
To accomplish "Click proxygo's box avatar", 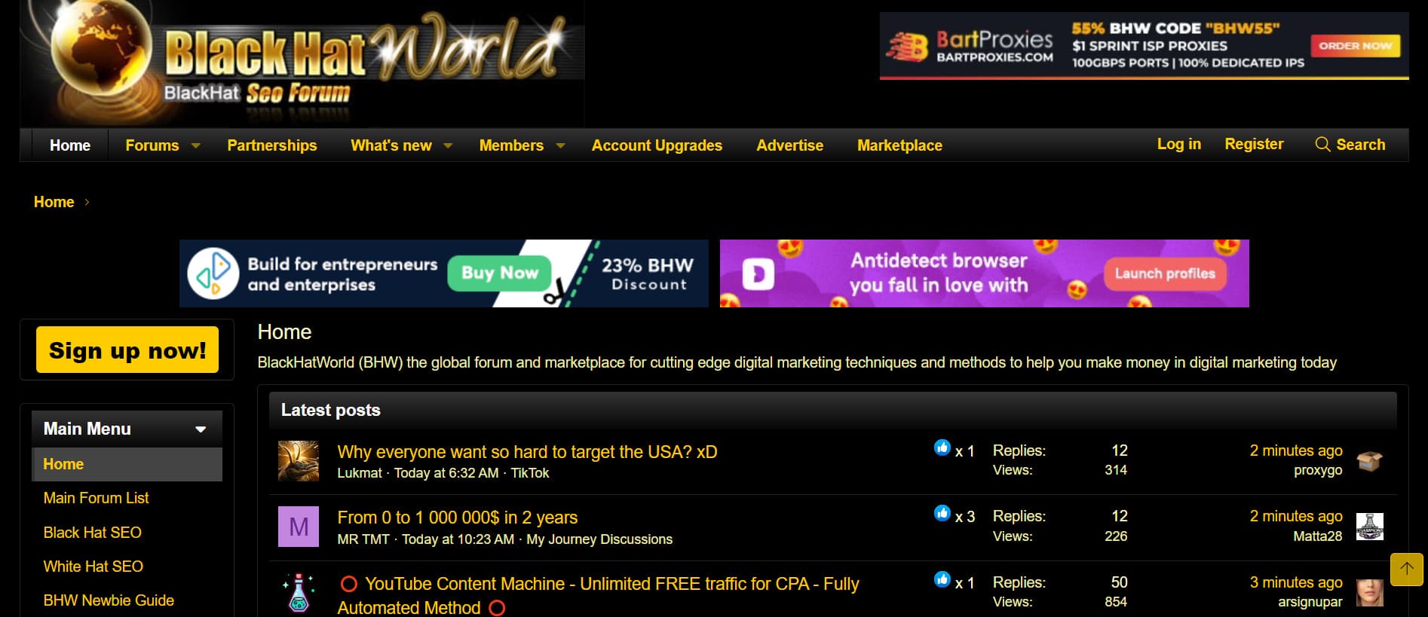I will point(1370,460).
